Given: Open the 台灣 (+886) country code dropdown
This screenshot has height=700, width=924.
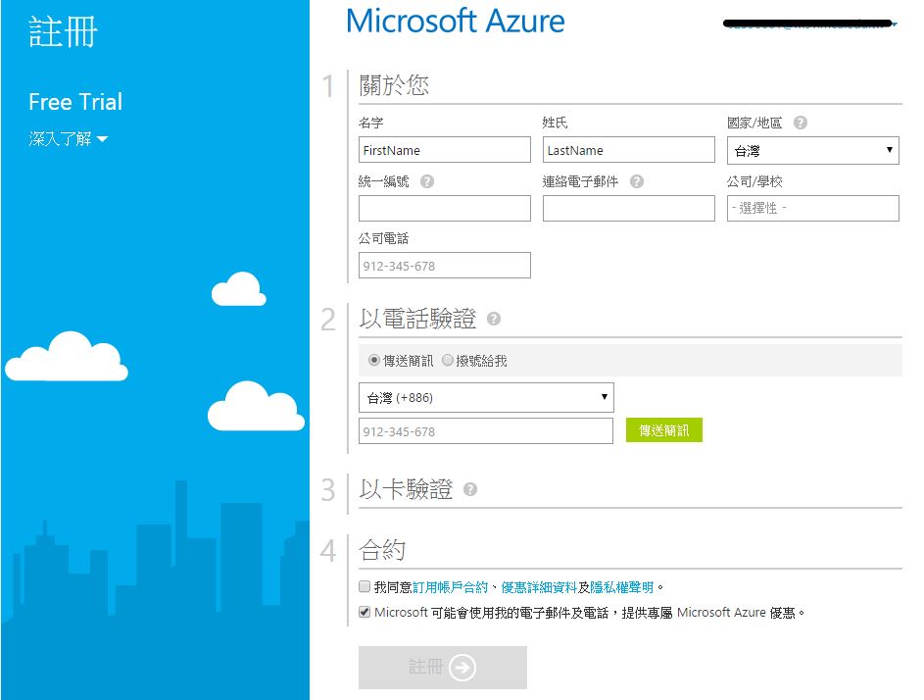Looking at the screenshot, I should 486,397.
